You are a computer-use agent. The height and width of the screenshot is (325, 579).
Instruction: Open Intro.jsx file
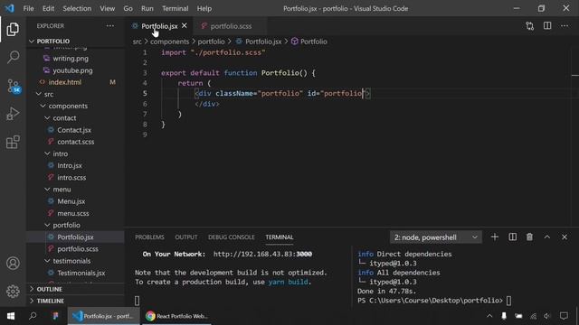pyautogui.click(x=70, y=166)
